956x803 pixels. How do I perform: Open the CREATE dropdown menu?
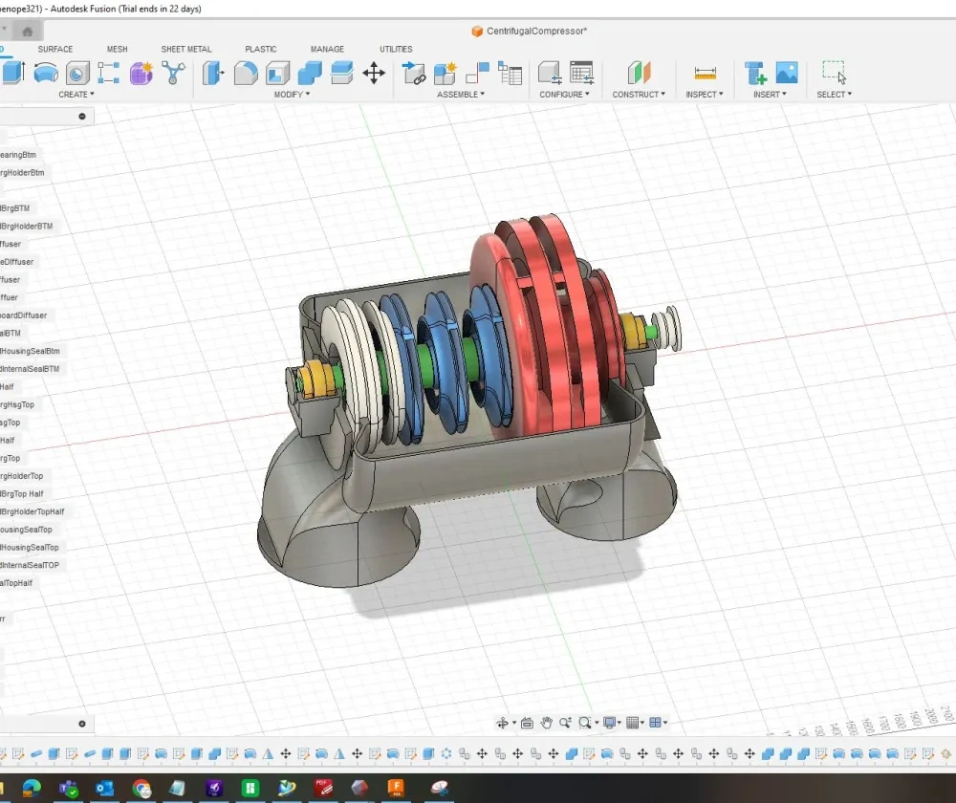[x=76, y=94]
